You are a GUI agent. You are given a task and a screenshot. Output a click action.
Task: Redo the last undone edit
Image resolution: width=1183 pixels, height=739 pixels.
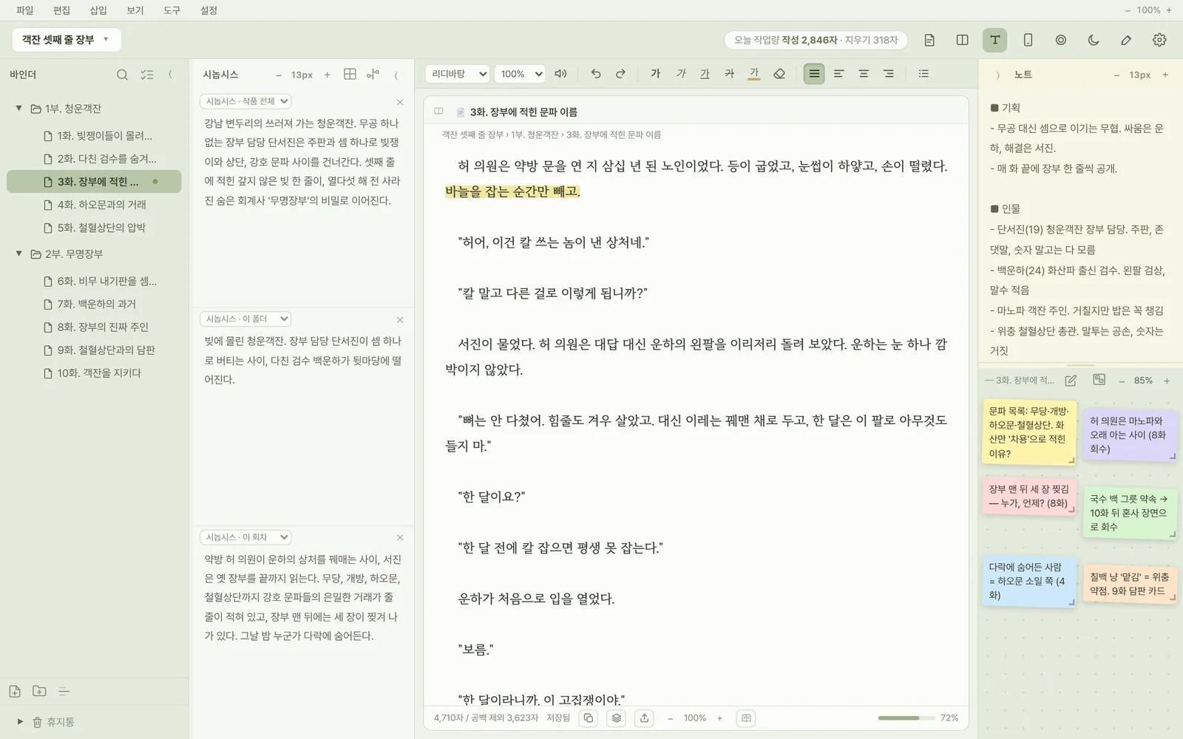click(x=621, y=74)
